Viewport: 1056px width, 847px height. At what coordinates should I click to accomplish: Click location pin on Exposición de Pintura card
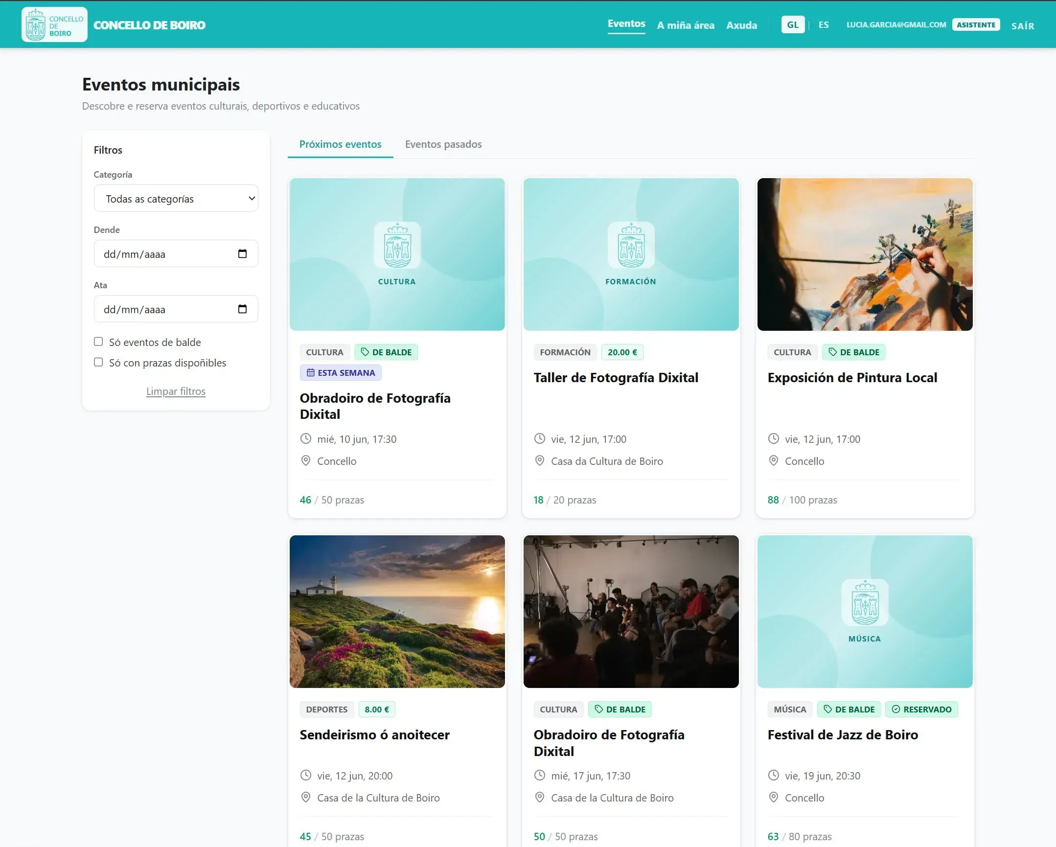pos(773,461)
